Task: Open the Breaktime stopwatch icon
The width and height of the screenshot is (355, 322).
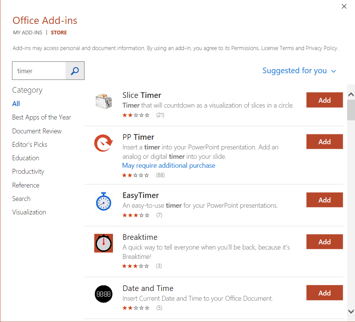Action: point(104,243)
